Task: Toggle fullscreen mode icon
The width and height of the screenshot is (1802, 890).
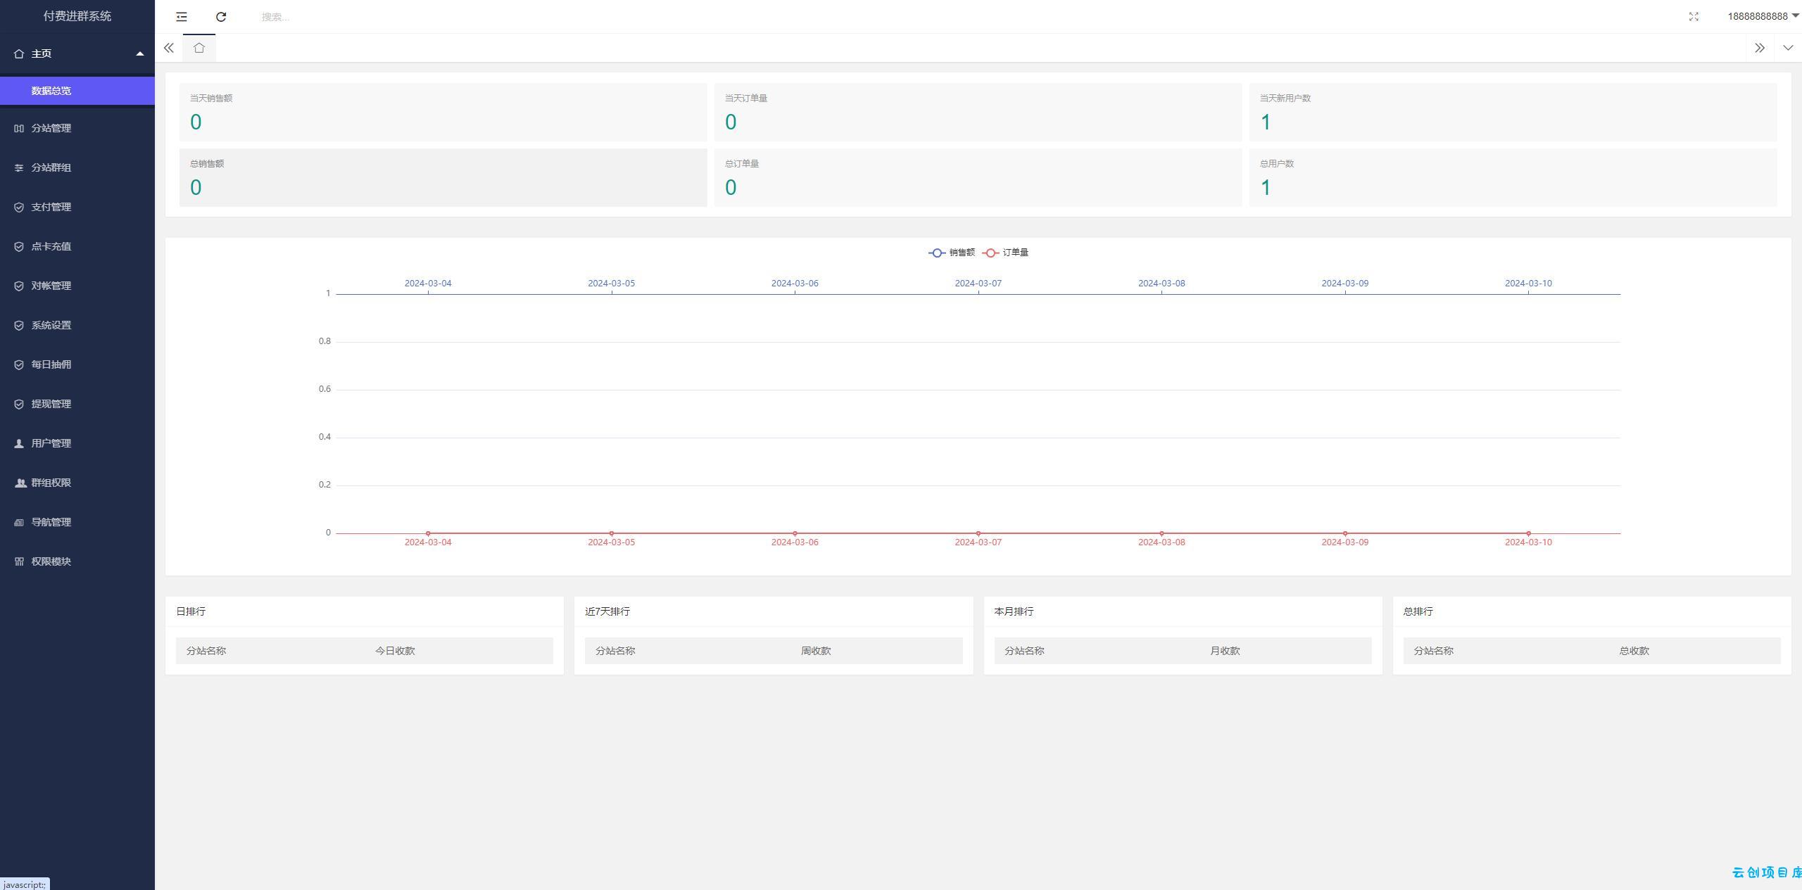Action: click(1694, 17)
